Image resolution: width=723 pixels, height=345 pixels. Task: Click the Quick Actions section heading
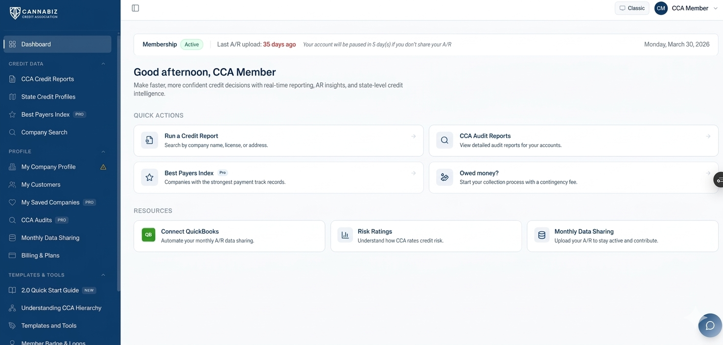pos(159,116)
